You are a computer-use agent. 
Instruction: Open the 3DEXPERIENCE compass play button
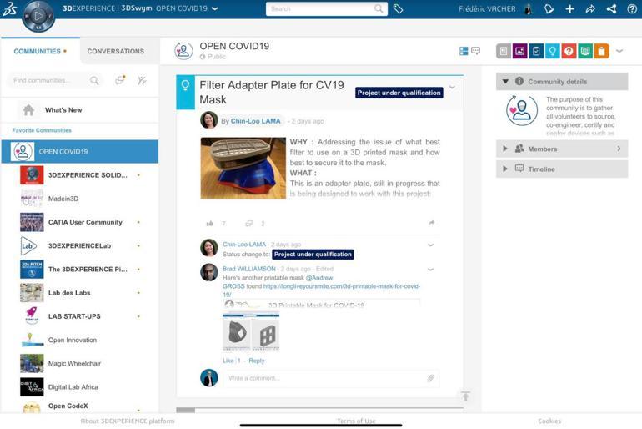coord(38,16)
